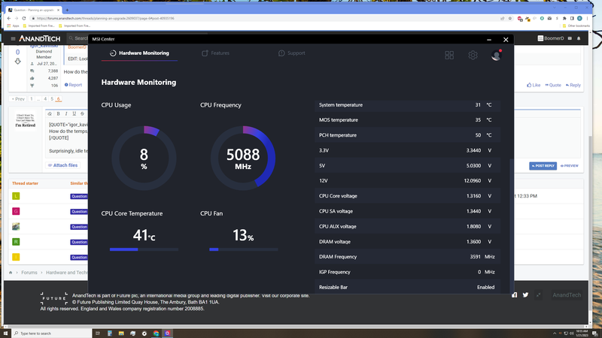Select the MOS temperature row
The image size is (602, 338).
point(407,120)
